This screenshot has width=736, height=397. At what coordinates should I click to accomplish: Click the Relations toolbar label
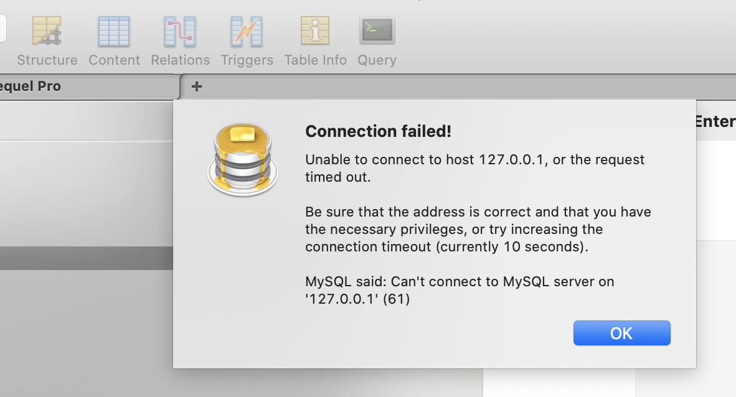[180, 60]
